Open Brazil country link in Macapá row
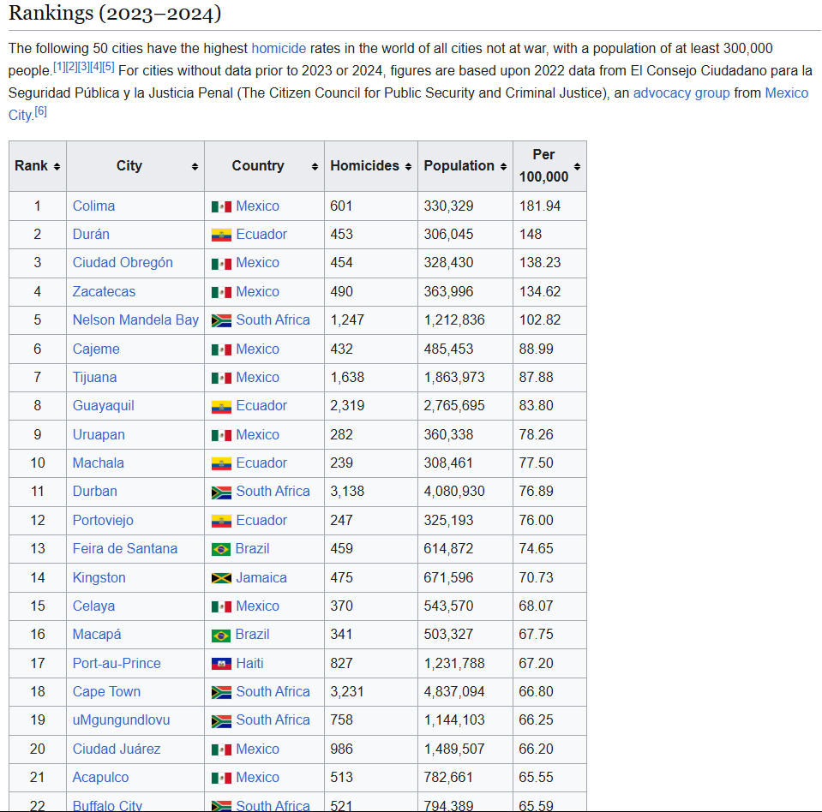822x812 pixels. click(x=252, y=635)
